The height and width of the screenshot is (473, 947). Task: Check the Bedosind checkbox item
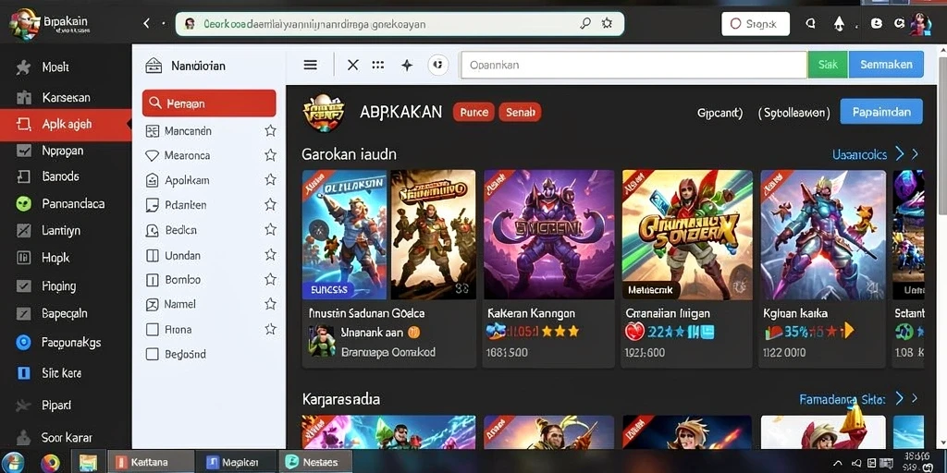point(153,354)
